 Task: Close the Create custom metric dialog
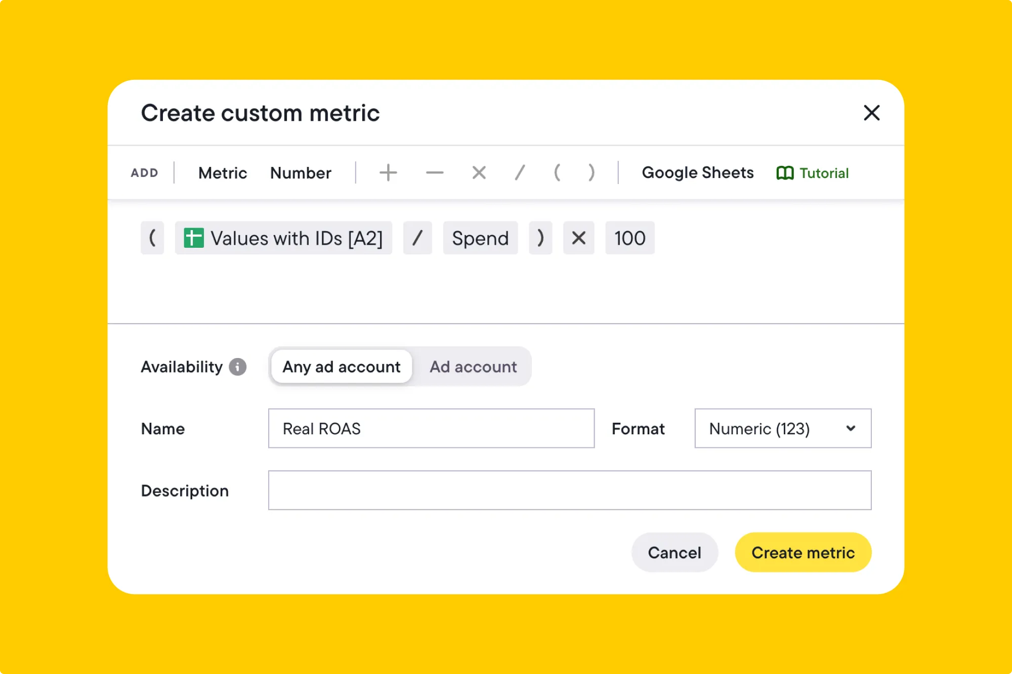(871, 113)
